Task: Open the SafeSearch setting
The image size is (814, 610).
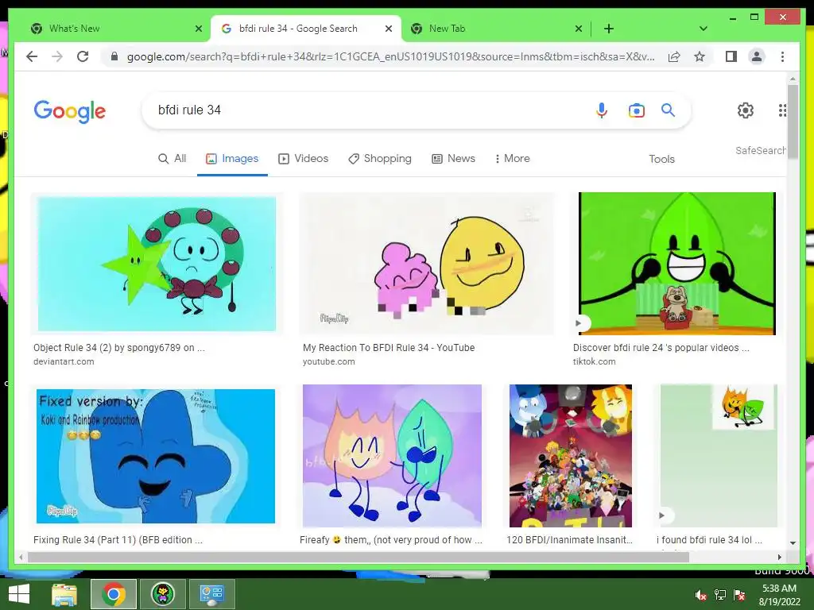Action: point(761,150)
